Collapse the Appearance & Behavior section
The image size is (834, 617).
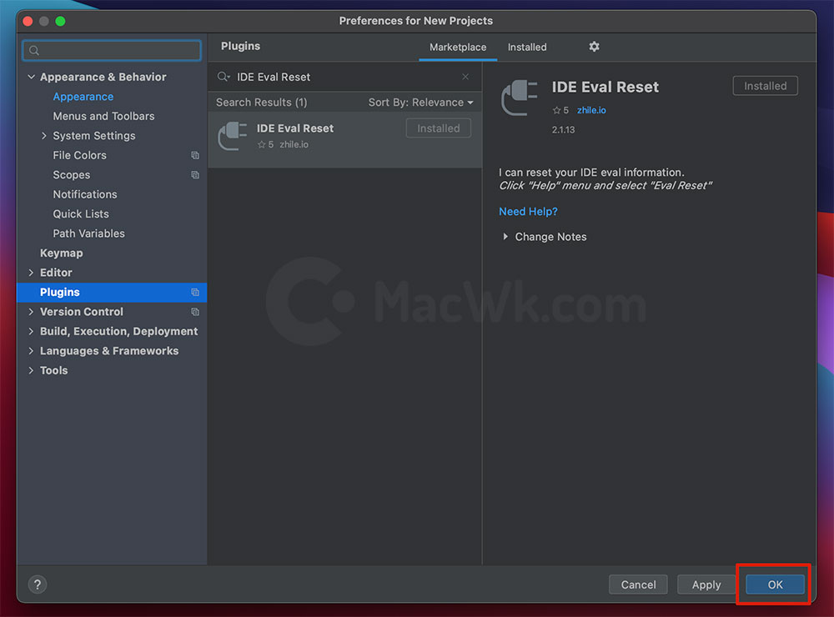(32, 77)
